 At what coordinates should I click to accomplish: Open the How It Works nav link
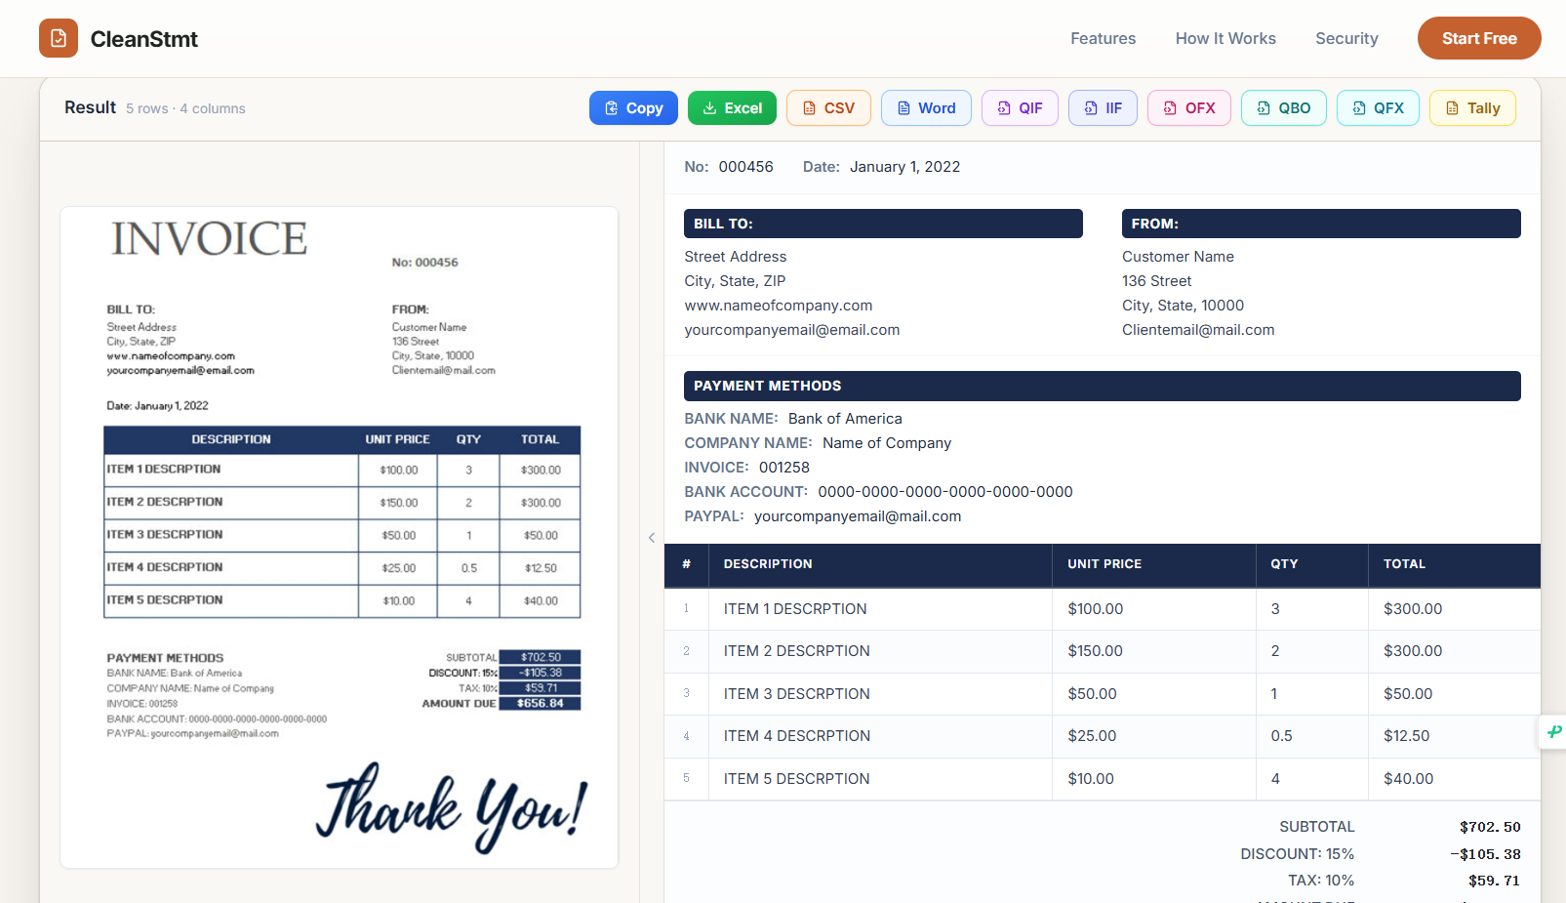pyautogui.click(x=1225, y=38)
